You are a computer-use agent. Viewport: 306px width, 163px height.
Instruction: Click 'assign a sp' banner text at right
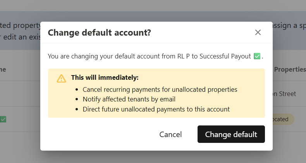click(289, 26)
